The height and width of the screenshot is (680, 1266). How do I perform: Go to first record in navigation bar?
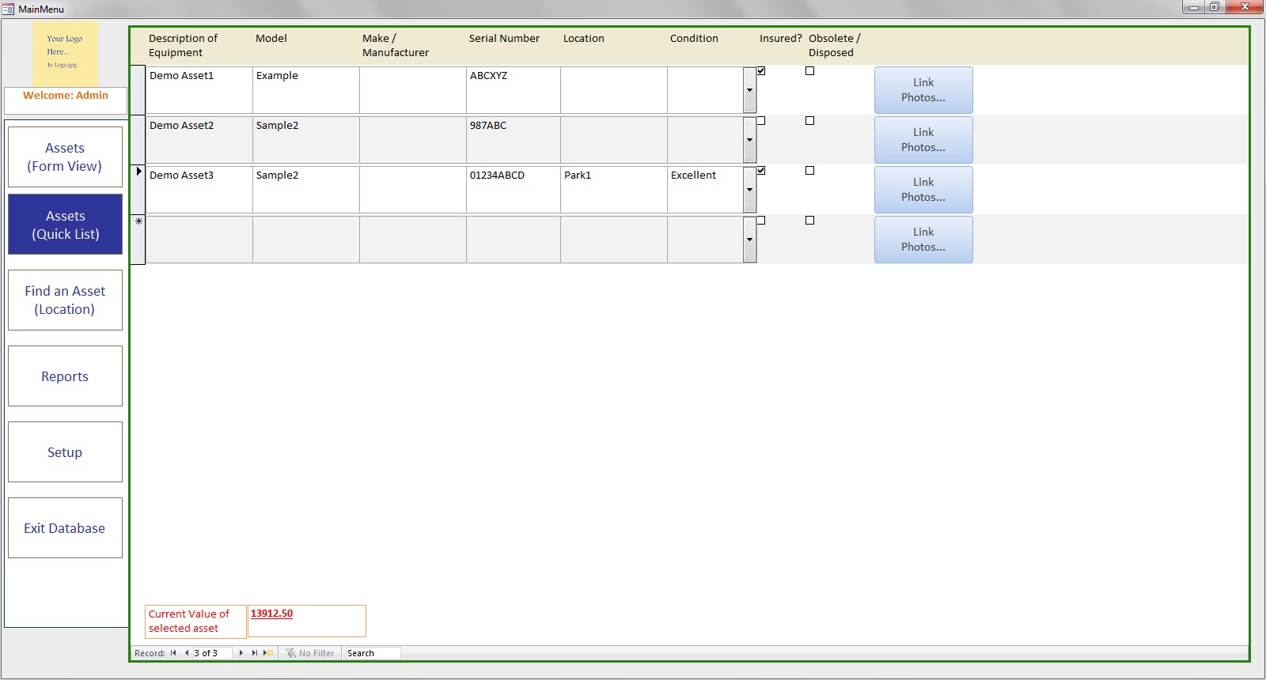pyautogui.click(x=173, y=653)
